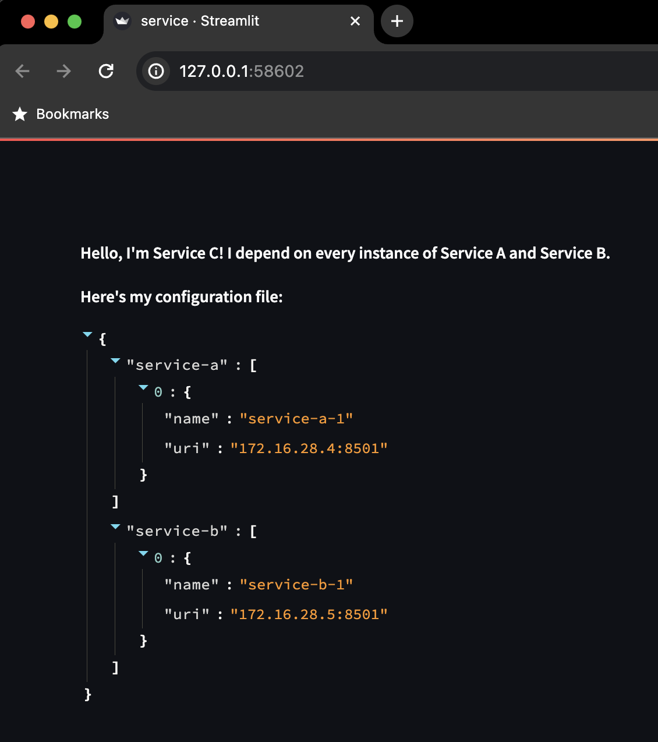Close the service · Streamlit tab
The height and width of the screenshot is (742, 658).
point(355,21)
